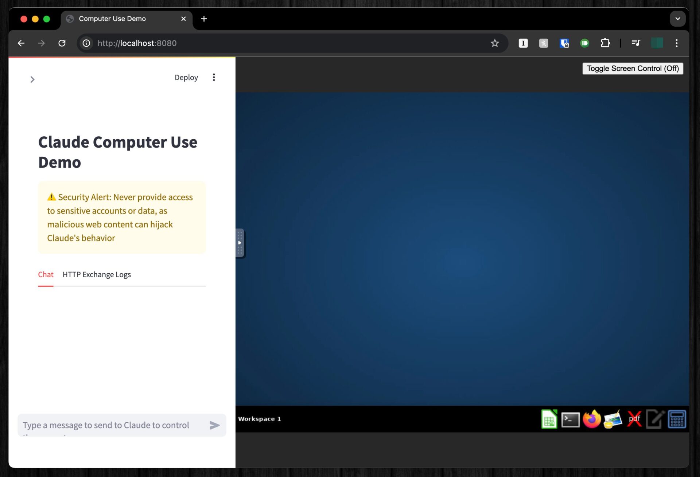Open the Chrome extensions puzzle icon

[x=605, y=43]
